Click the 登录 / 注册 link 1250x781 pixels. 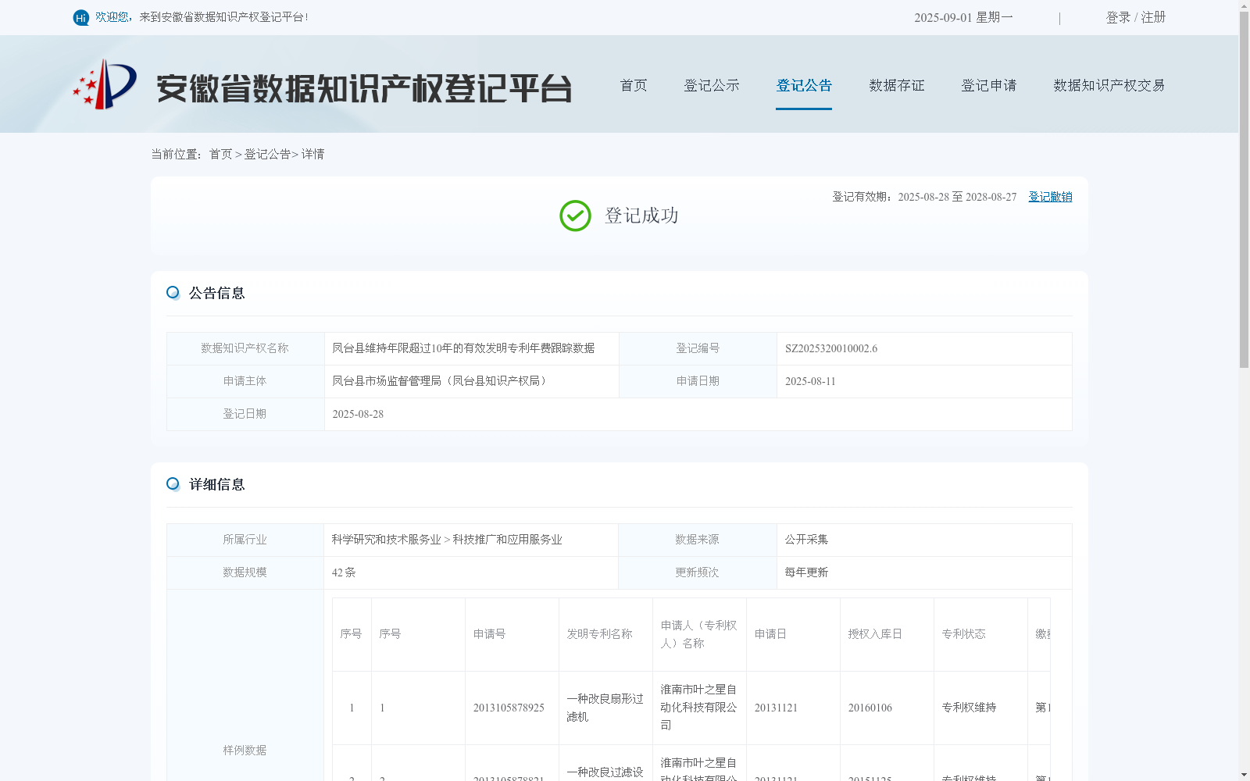[1136, 17]
